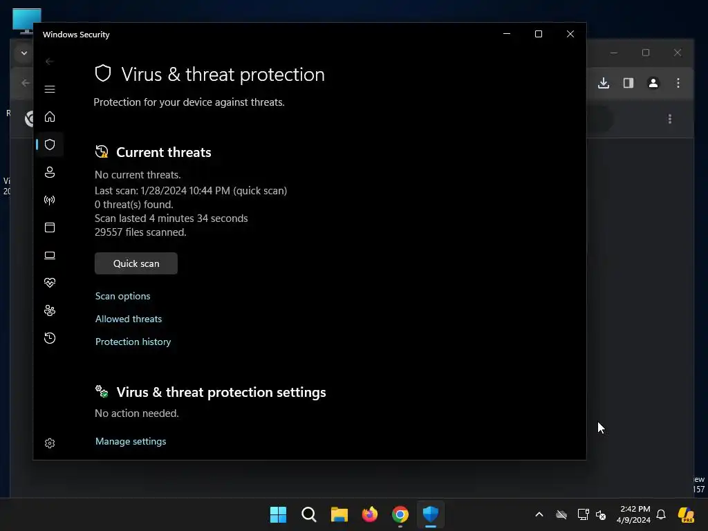
Task: Click the shield icon beside the page title
Action: tap(103, 73)
